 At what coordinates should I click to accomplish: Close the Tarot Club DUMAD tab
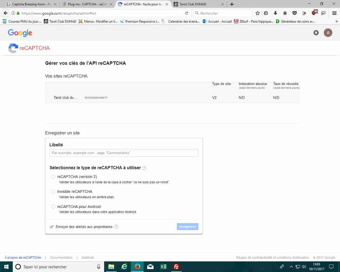pyautogui.click(x=223, y=4)
